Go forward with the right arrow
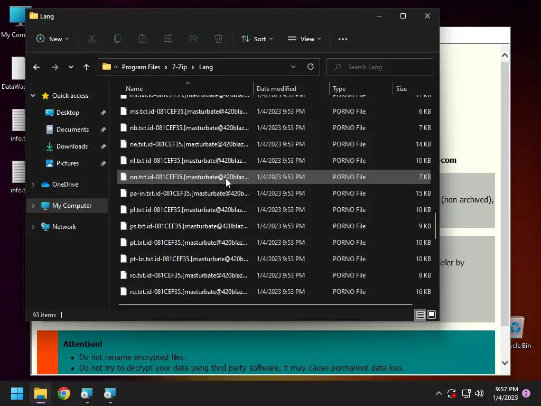 tap(55, 67)
